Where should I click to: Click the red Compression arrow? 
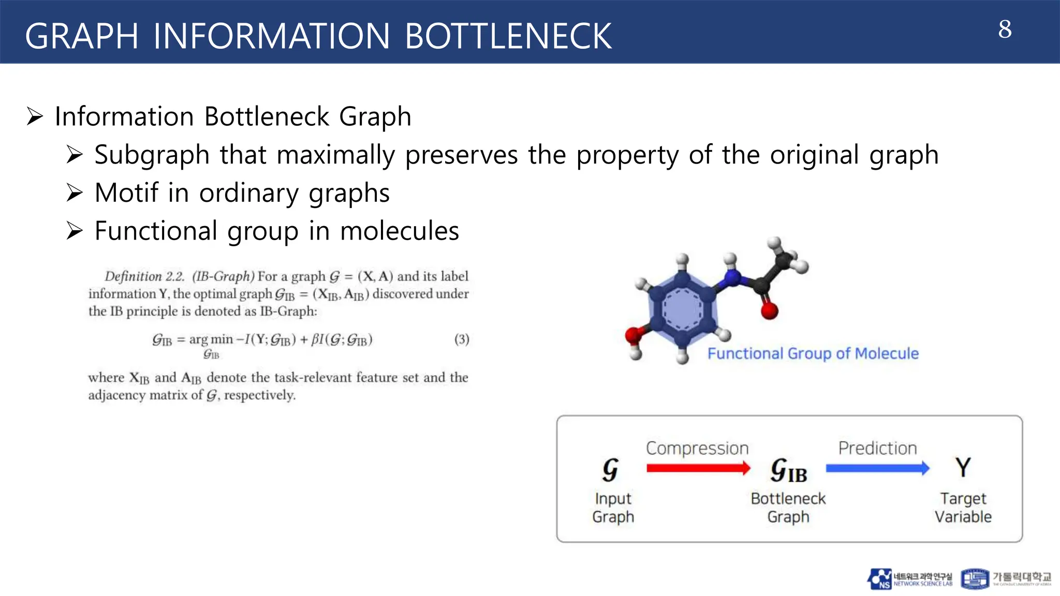(698, 468)
